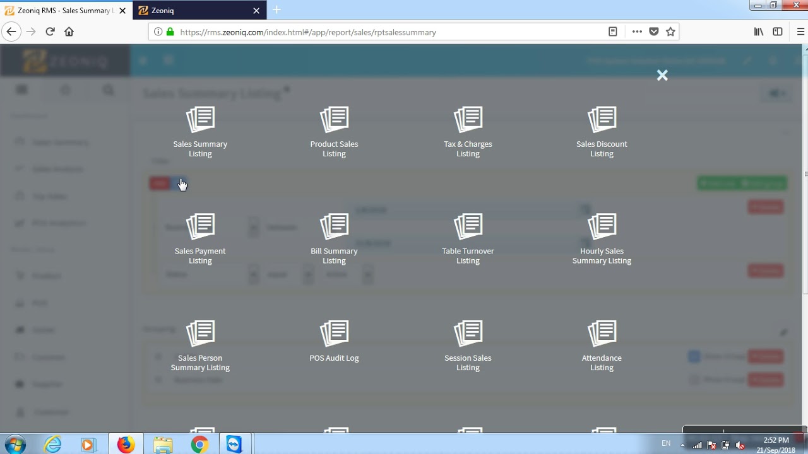Open the Hourly Sales Summary Listing icon
Screen dimensions: 808x454
coord(602,226)
